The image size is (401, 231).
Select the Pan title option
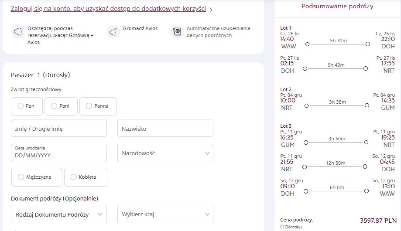tap(27, 106)
